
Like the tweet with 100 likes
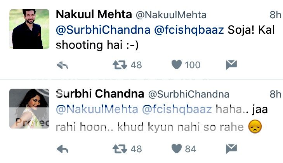(177, 65)
